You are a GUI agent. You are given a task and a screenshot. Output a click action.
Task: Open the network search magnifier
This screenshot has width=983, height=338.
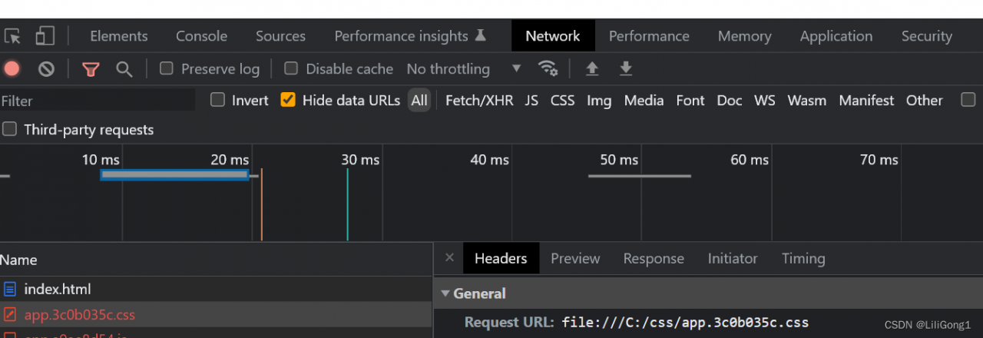[124, 69]
